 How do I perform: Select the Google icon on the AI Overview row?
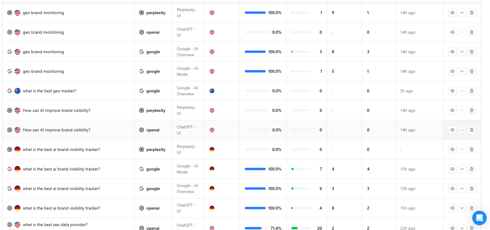coord(141,51)
